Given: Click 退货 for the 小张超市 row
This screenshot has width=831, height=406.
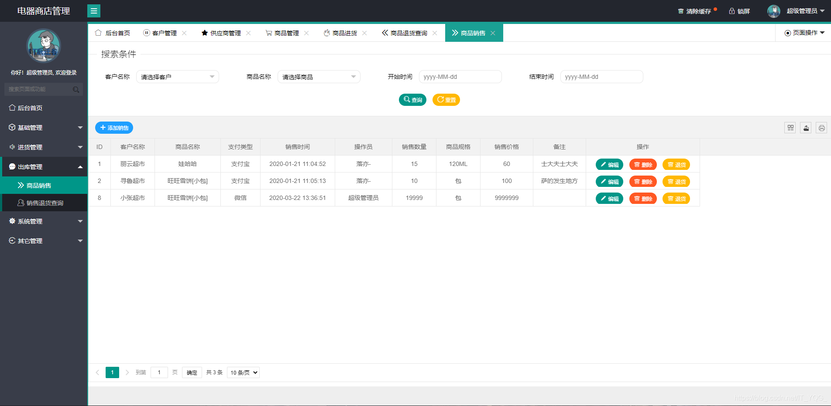Looking at the screenshot, I should coord(676,198).
